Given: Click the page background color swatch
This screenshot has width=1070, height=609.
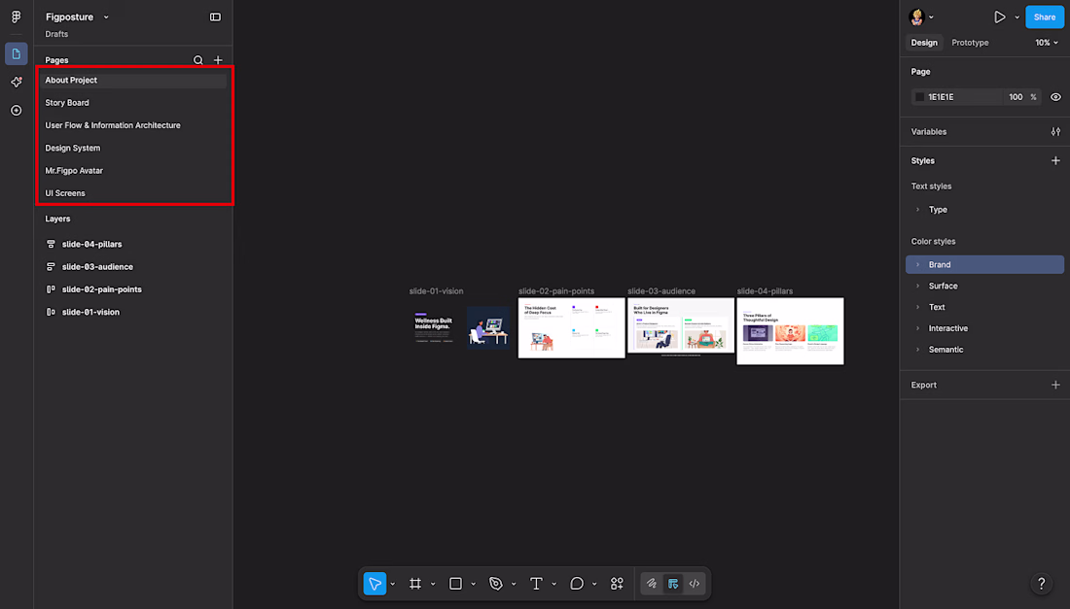Looking at the screenshot, I should point(919,97).
